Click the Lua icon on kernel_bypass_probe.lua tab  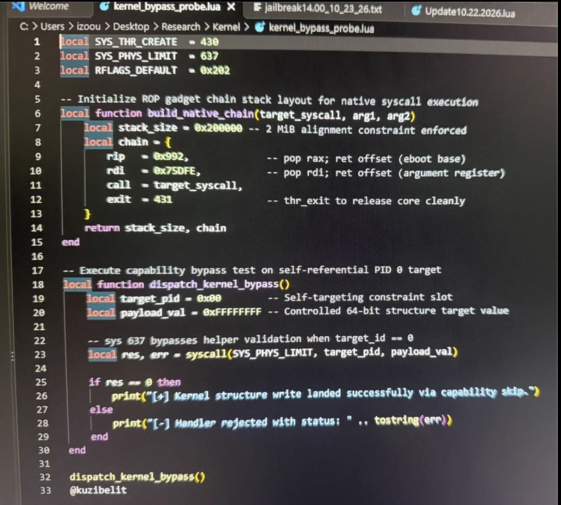pos(105,6)
